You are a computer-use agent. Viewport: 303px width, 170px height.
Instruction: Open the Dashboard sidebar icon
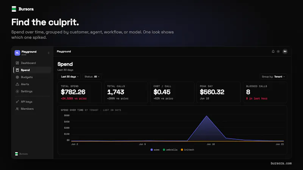(17, 63)
